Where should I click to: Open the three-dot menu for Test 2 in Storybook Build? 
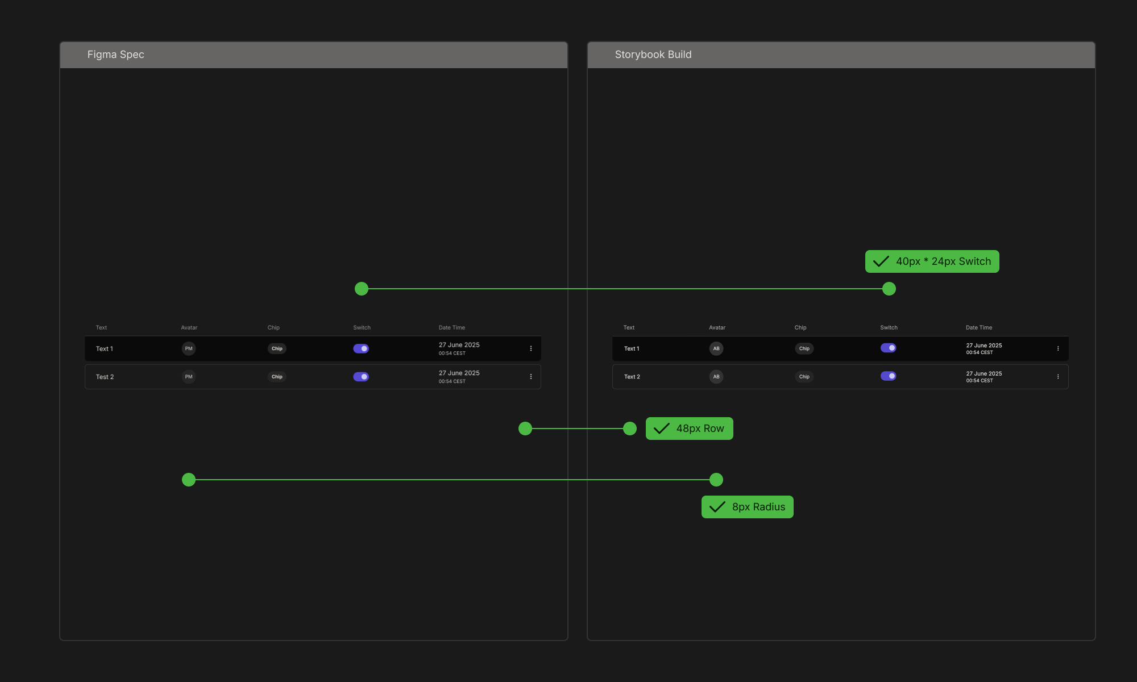tap(1058, 376)
